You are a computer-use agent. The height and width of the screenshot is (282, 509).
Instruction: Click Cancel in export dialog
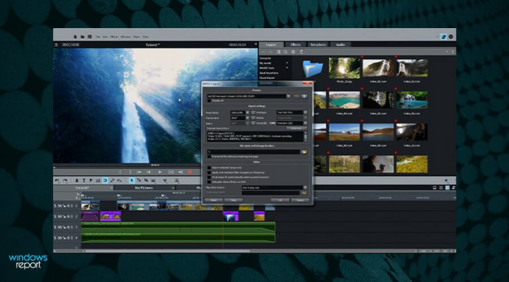tap(300, 200)
